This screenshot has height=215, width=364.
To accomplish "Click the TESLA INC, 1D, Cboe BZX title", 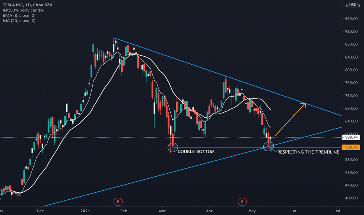I will (27, 5).
